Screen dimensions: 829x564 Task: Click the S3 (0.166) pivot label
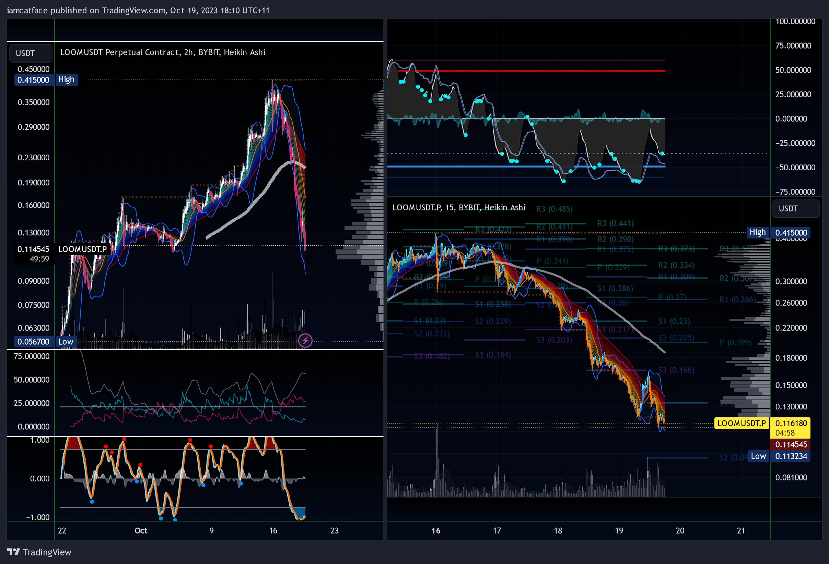tap(676, 370)
